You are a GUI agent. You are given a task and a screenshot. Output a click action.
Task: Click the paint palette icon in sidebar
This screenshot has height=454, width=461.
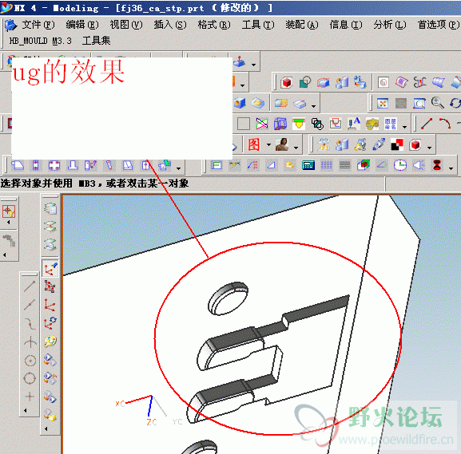pos(50,341)
